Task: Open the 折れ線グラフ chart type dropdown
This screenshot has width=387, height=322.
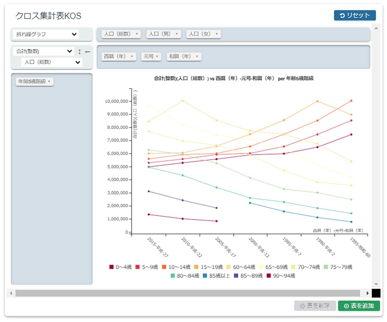Action: click(45, 34)
